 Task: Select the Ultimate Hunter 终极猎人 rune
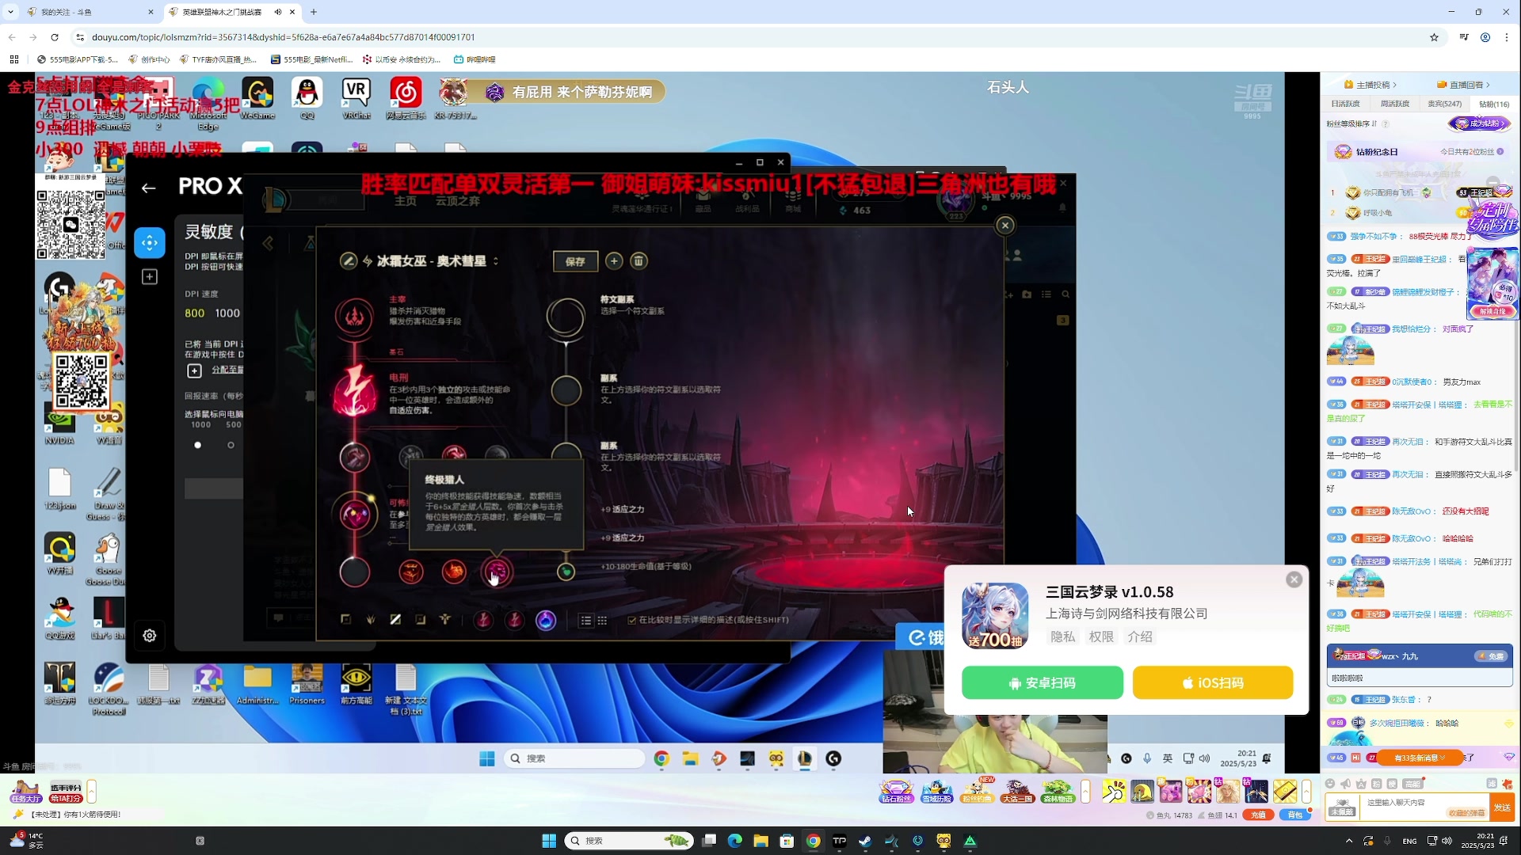497,572
